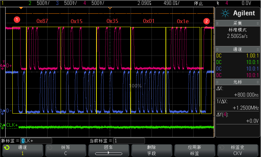Click the green rotate icon on 通道 softkey
The width and height of the screenshot is (261, 157).
tap(7, 148)
